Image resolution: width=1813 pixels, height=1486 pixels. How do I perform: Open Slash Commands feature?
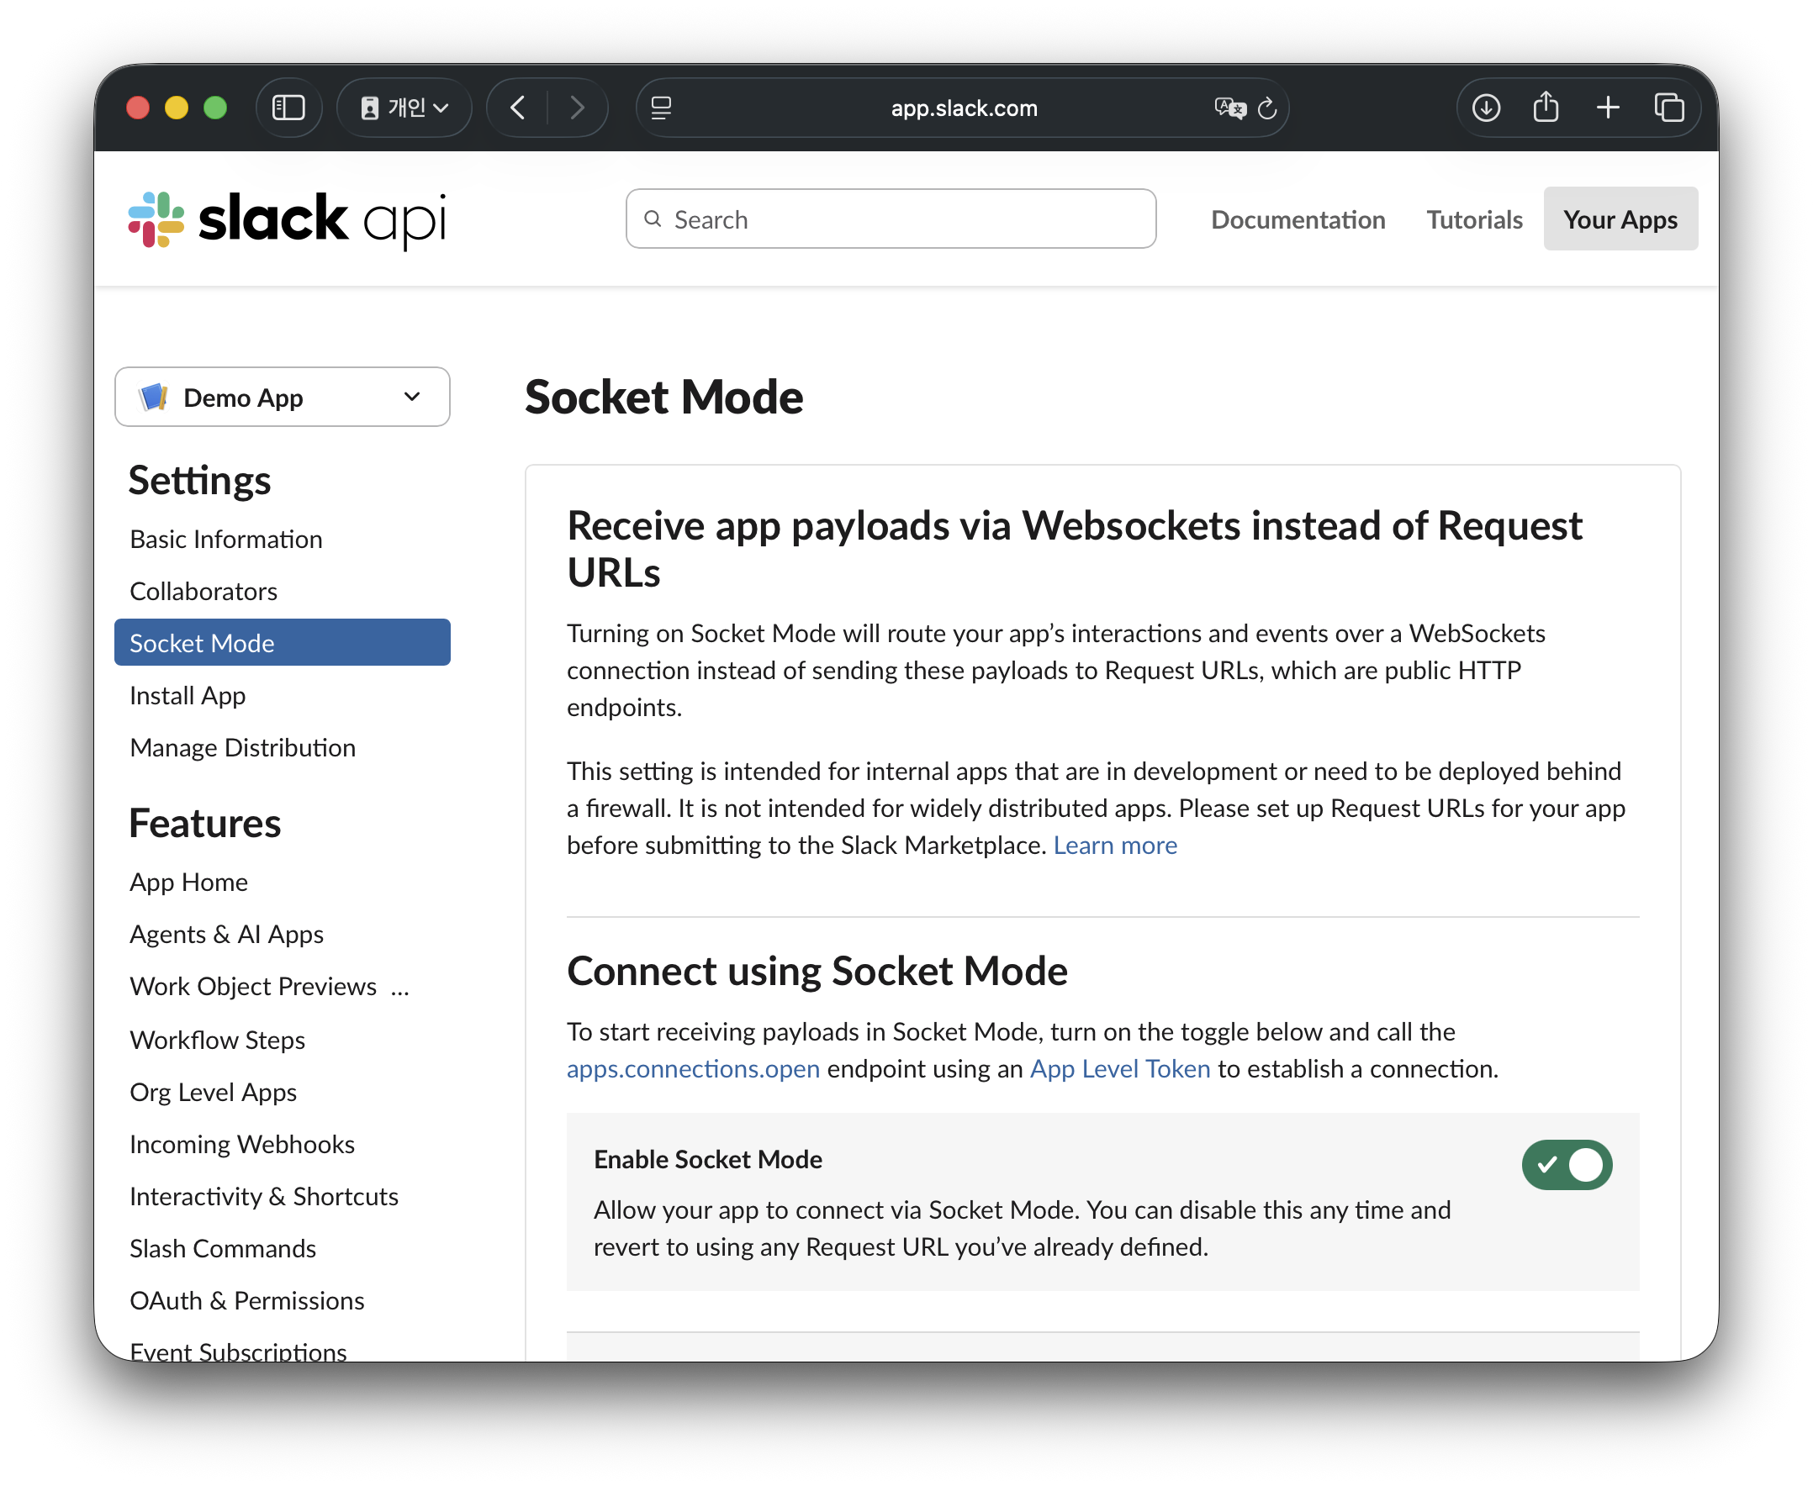tap(223, 1249)
